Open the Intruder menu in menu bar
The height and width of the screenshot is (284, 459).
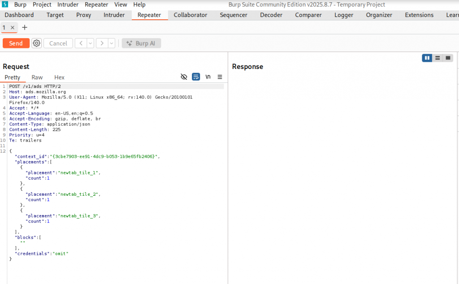[x=68, y=4]
